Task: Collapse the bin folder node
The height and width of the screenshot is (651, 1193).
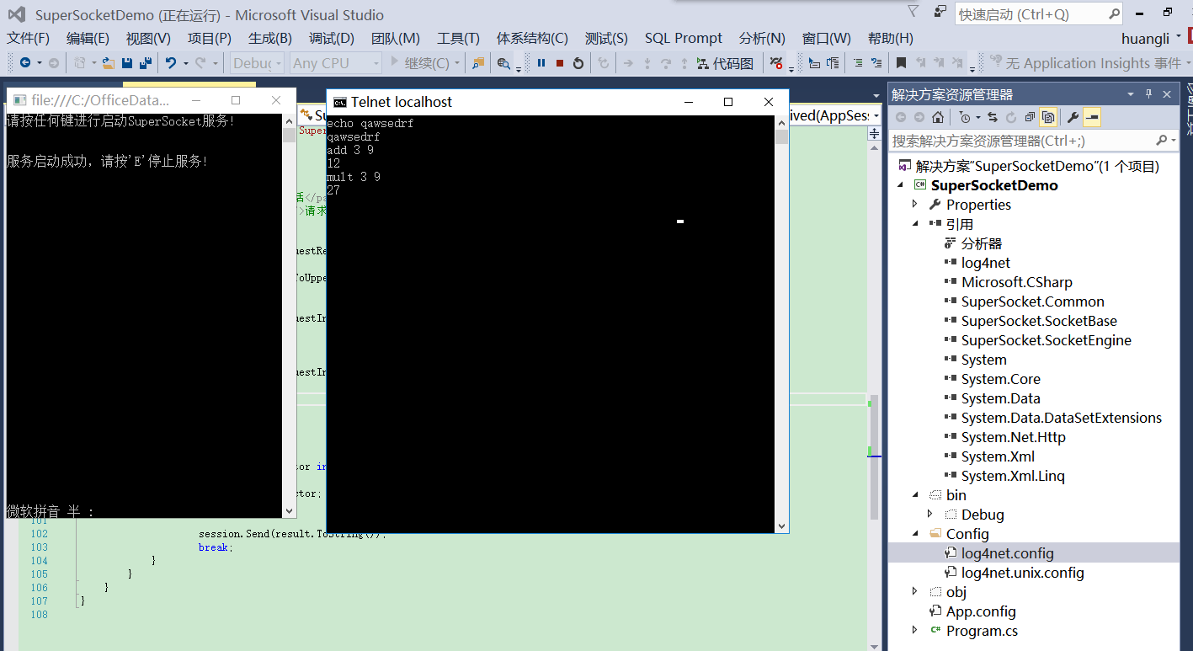Action: [915, 495]
